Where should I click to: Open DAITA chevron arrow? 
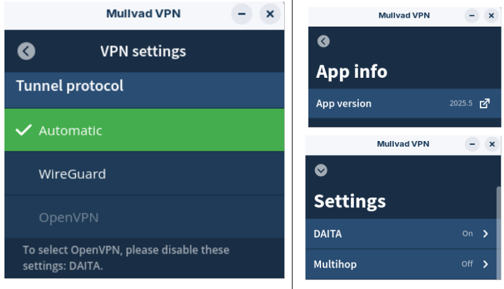tap(486, 234)
